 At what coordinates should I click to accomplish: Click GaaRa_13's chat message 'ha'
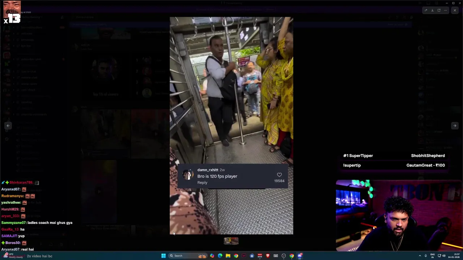point(22,229)
